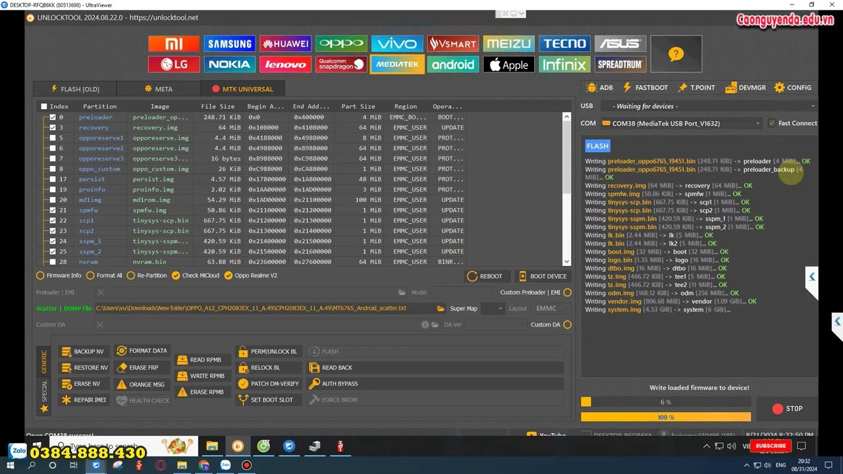The height and width of the screenshot is (474, 843).
Task: Browse for scatter file via folder icon
Action: [x=441, y=308]
